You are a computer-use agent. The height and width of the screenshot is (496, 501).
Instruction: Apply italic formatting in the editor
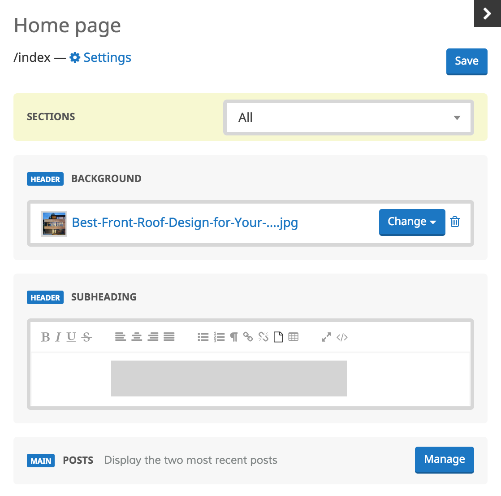point(58,337)
